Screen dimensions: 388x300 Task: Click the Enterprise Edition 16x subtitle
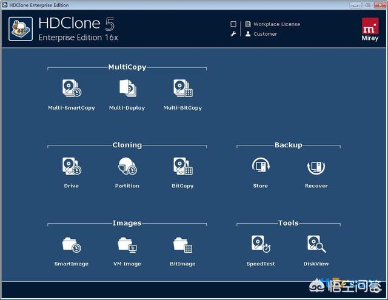[x=78, y=38]
